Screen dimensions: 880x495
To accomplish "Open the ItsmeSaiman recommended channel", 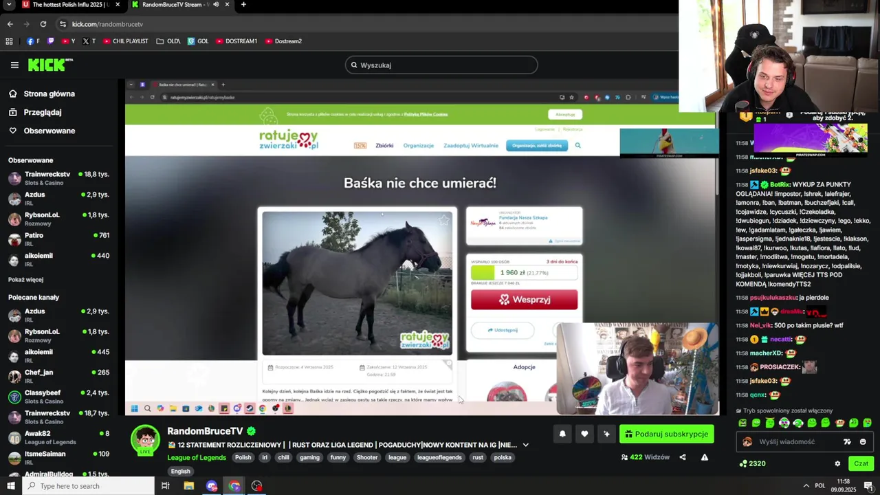I will coord(59,458).
